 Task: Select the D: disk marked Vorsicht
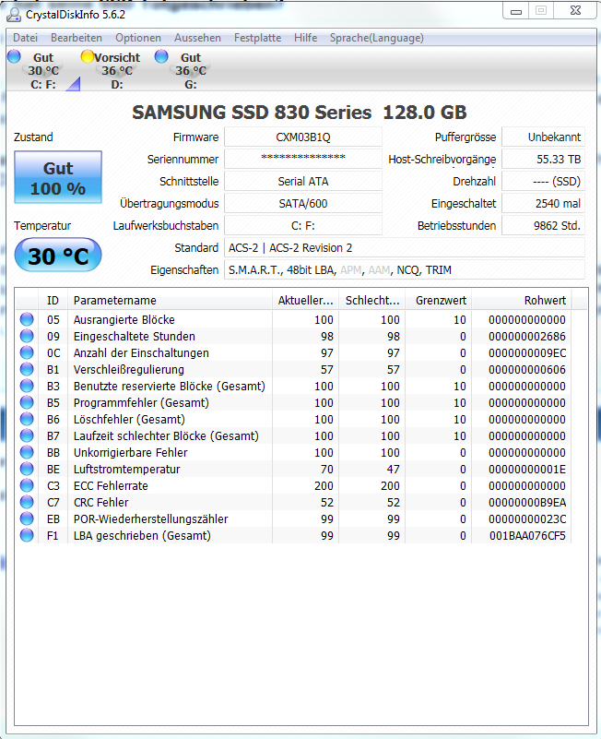tap(117, 71)
